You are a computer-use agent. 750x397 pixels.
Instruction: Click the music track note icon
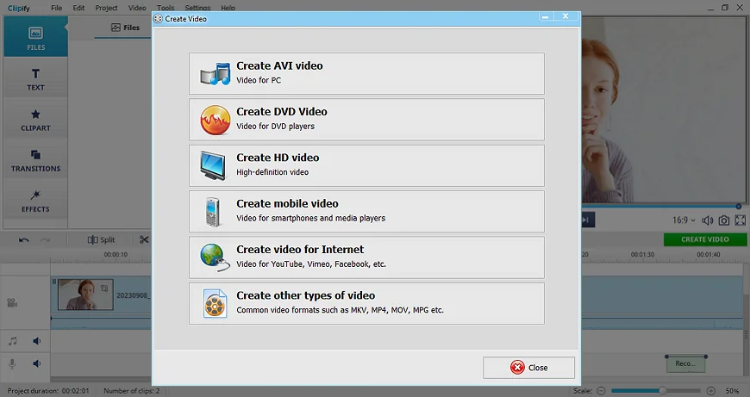(13, 341)
